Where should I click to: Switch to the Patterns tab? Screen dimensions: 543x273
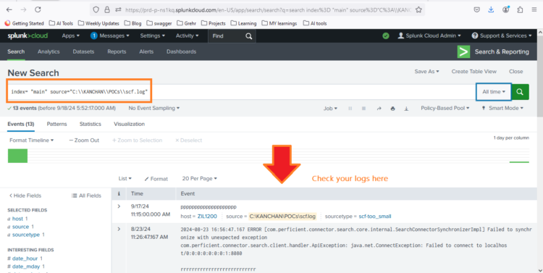pyautogui.click(x=56, y=124)
